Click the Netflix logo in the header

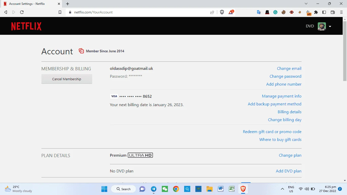pos(26,26)
